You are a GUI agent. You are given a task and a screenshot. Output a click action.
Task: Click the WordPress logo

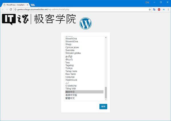click(x=85, y=23)
